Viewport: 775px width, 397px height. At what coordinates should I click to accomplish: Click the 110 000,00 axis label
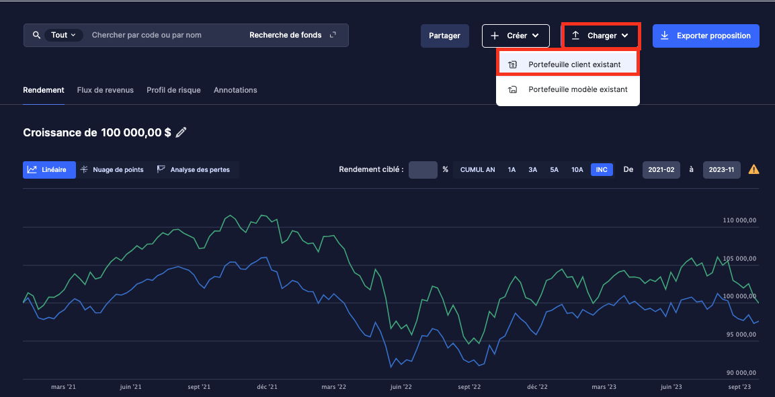tap(739, 221)
